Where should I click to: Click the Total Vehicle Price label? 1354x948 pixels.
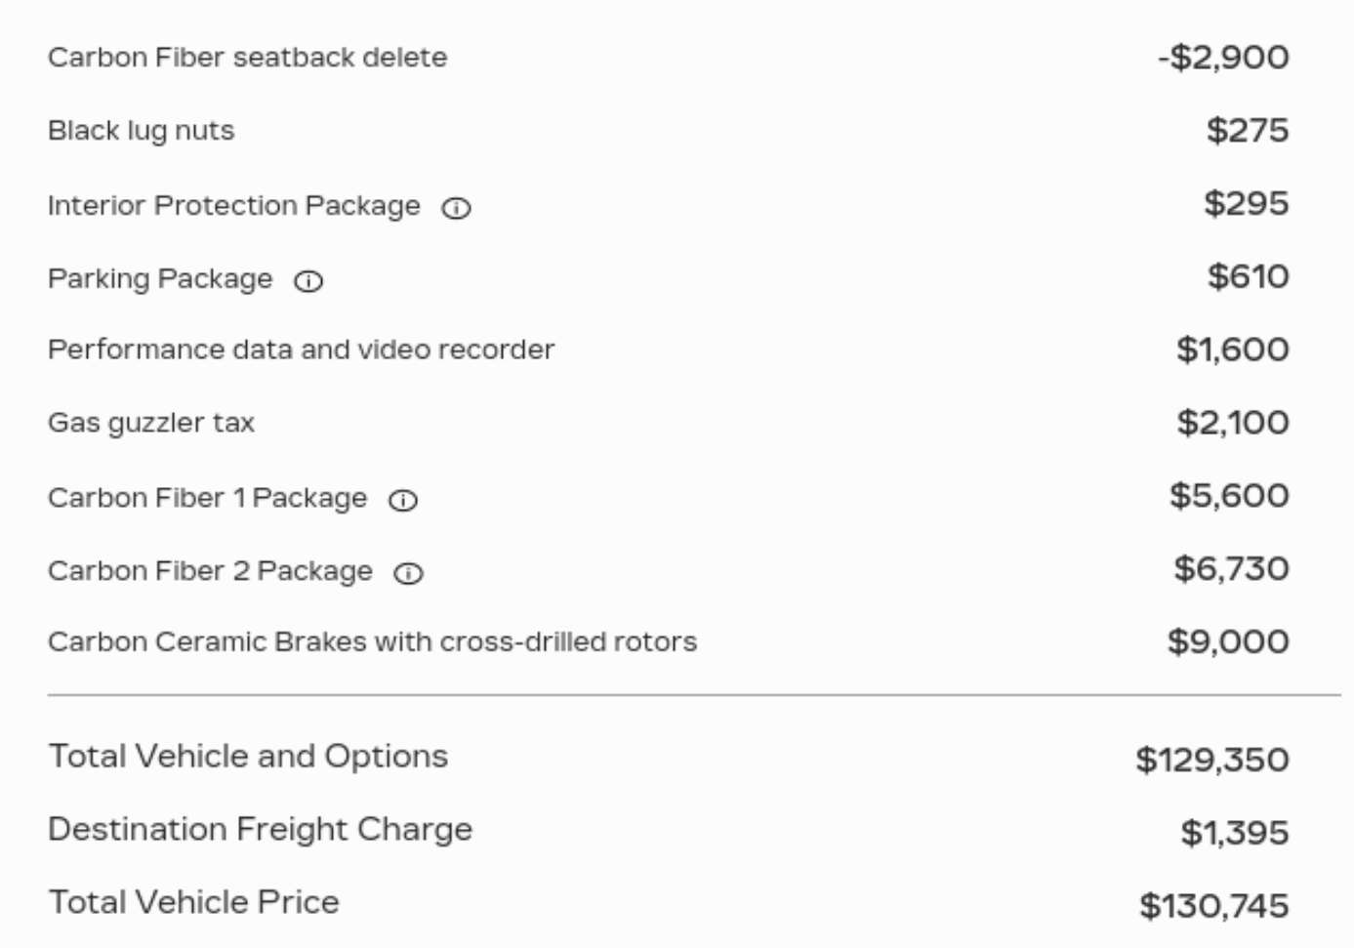(193, 902)
